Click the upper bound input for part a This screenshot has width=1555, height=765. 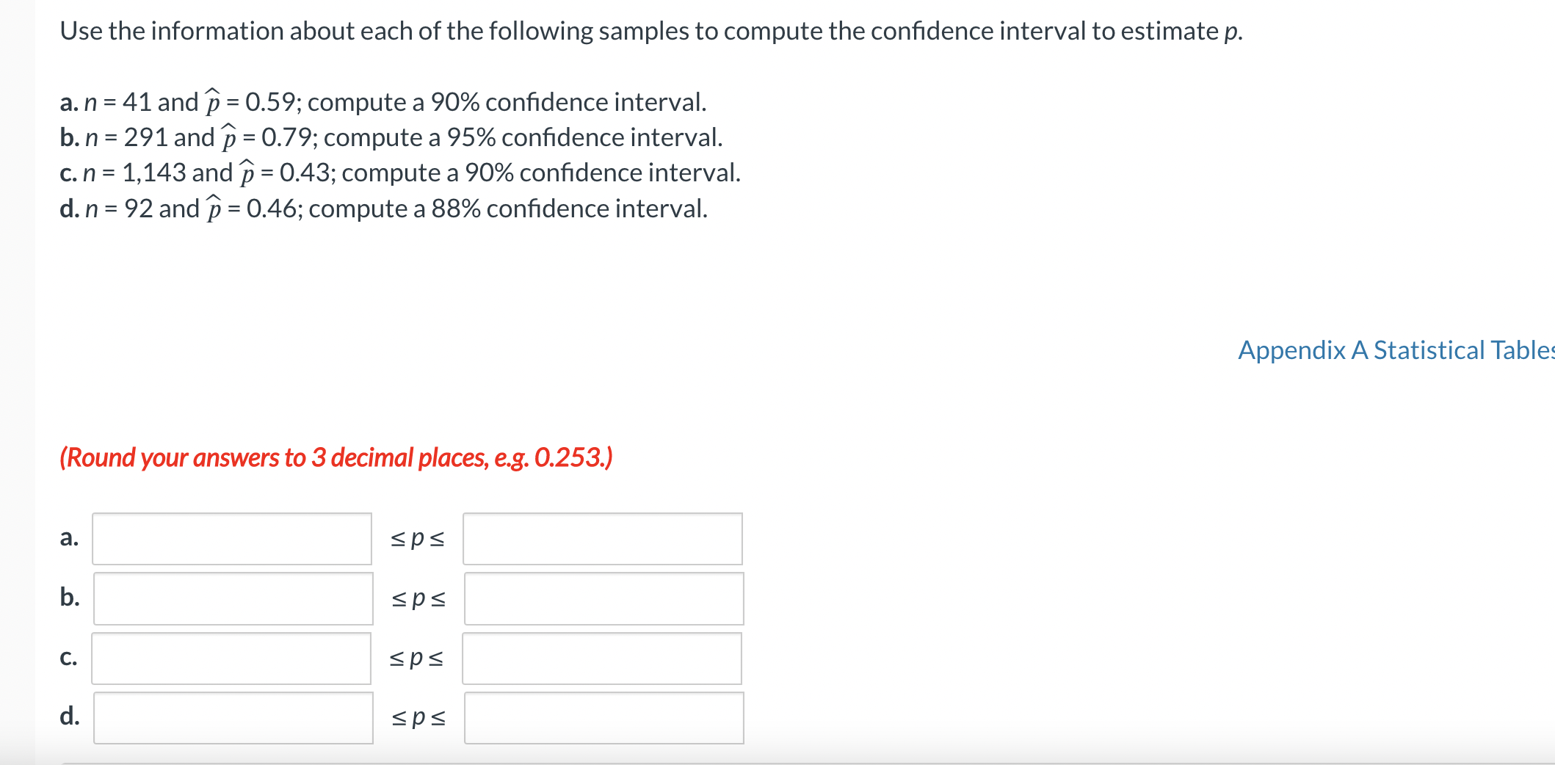(x=602, y=538)
